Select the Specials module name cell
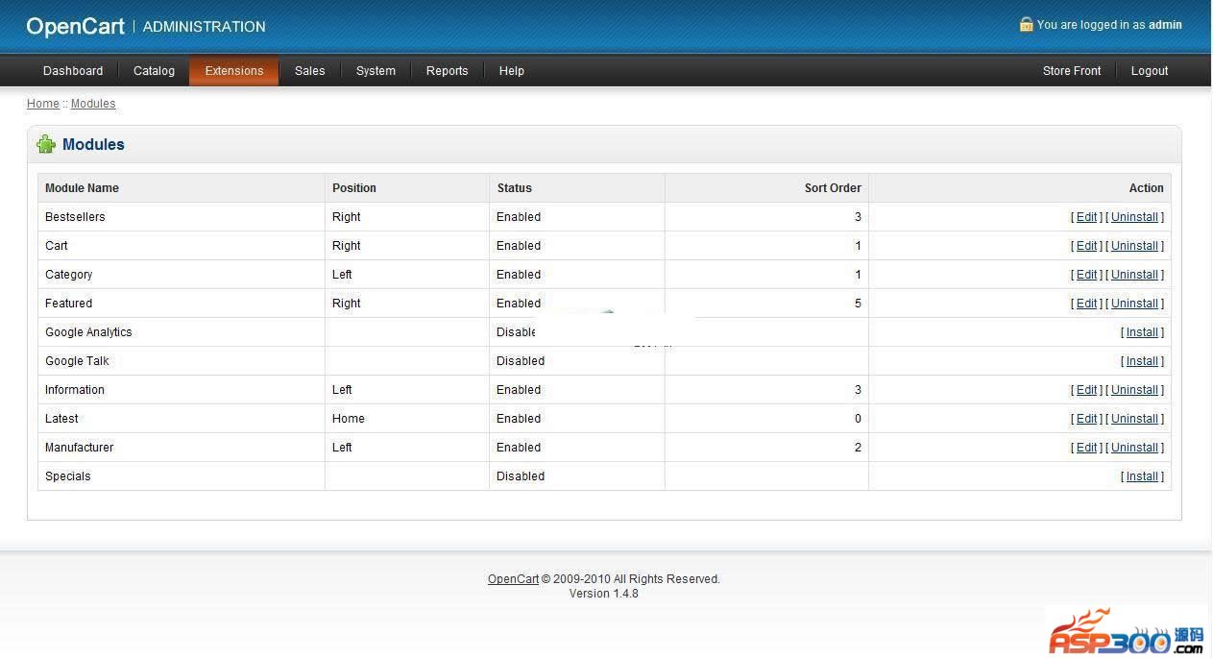The height and width of the screenshot is (658, 1213). click(182, 476)
